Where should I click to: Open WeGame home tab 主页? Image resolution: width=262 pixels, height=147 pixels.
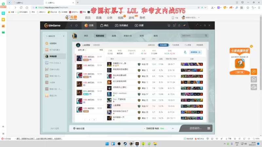pyautogui.click(x=89, y=25)
